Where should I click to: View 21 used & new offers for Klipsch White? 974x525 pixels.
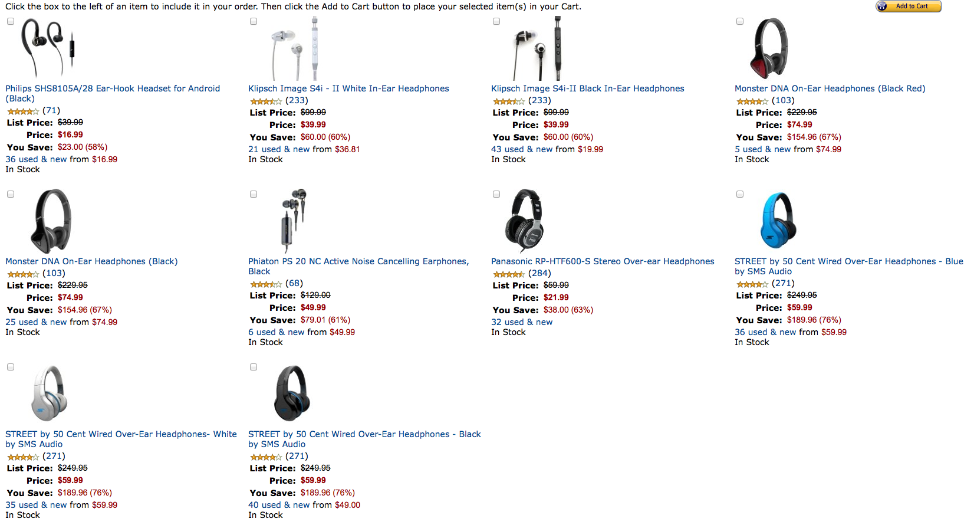[279, 149]
